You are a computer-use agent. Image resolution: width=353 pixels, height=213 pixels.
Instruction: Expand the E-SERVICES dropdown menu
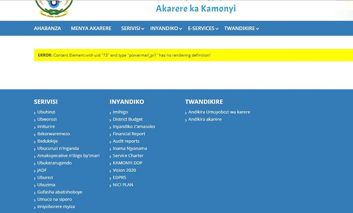click(203, 29)
